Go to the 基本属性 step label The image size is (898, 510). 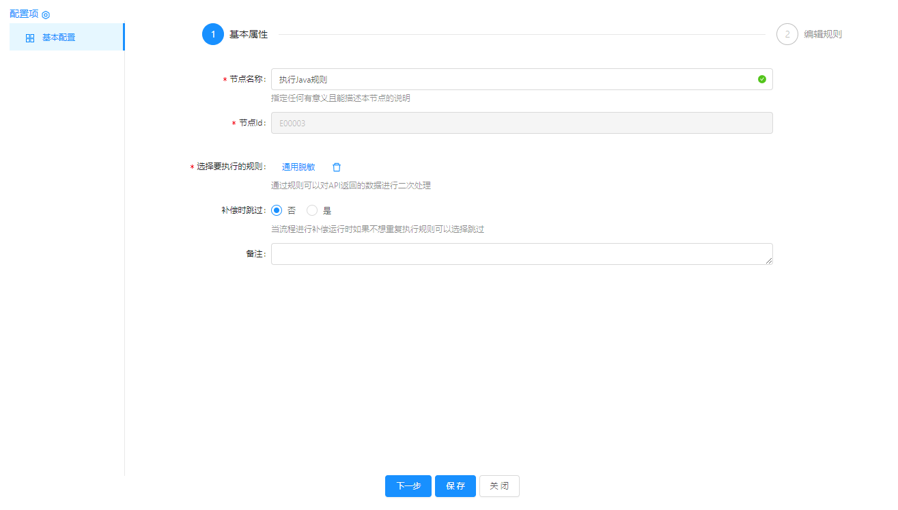249,34
